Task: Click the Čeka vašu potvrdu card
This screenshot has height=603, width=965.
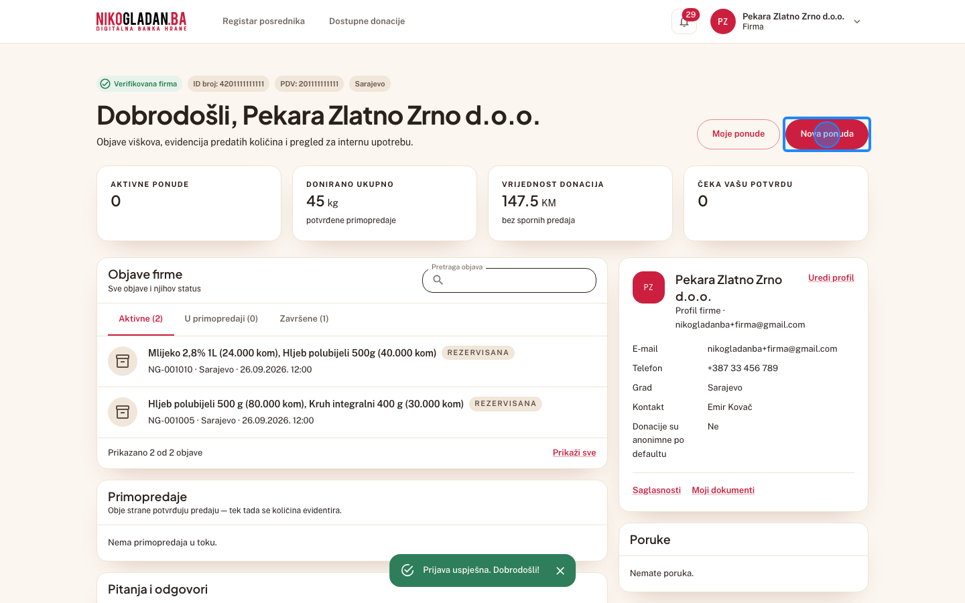Action: pyautogui.click(x=776, y=203)
